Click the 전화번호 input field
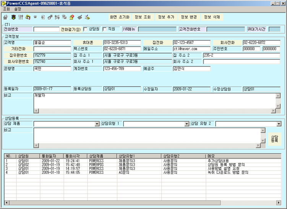The image size is (287, 209). (x=47, y=29)
